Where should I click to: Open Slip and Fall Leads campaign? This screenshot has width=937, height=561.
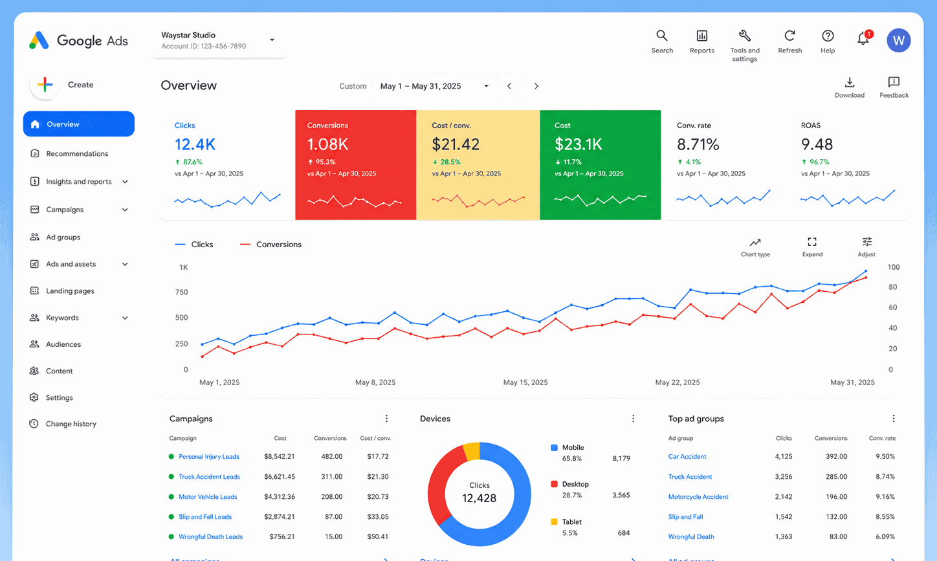tap(205, 517)
